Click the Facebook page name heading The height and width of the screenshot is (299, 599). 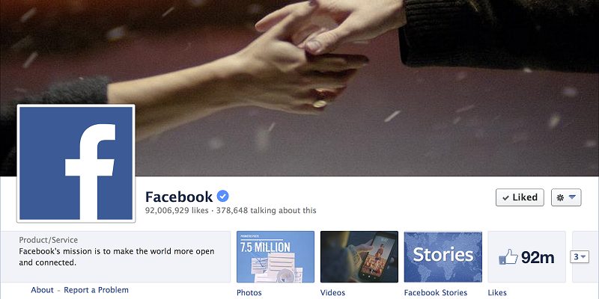pyautogui.click(x=179, y=197)
